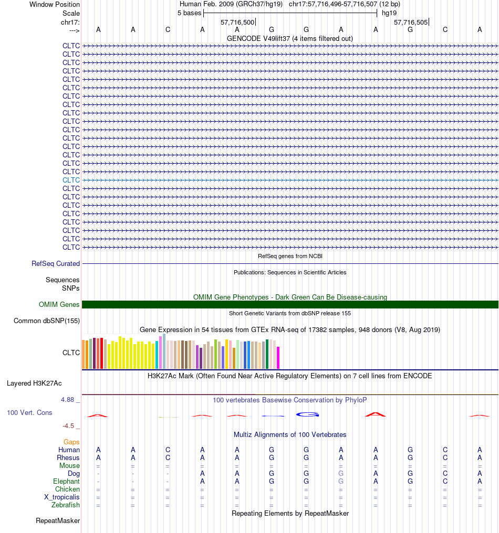
Task: Open Publications: Sequences in Scientific Articles title
Action: point(290,272)
